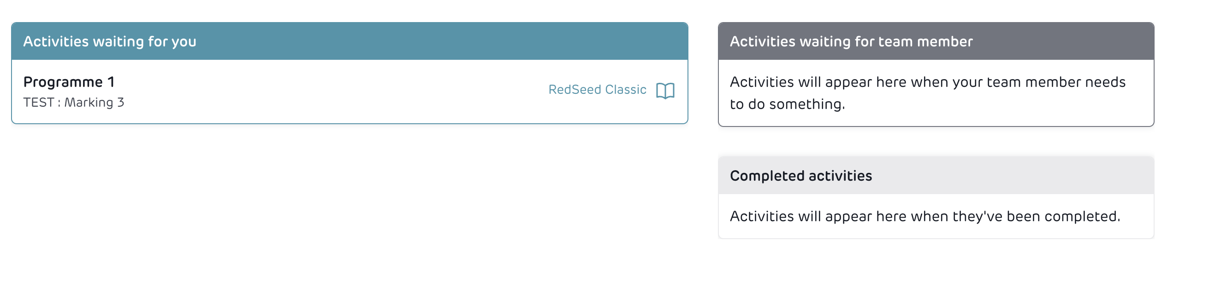Click the word Programme in the activity card

pyautogui.click(x=63, y=82)
